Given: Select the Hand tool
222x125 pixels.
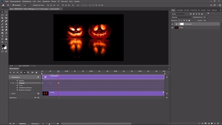Looking at the screenshot, I should point(6,39).
